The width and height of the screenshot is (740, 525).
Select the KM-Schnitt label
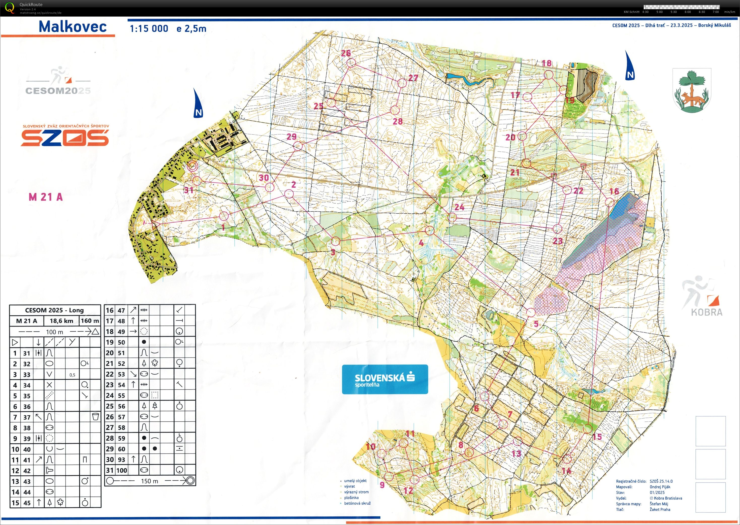coord(631,12)
